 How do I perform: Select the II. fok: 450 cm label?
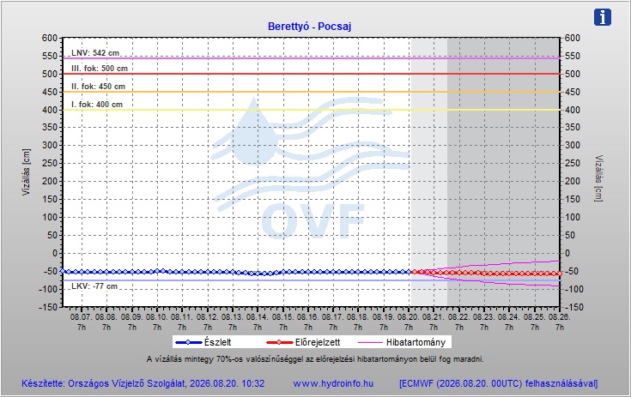98,87
